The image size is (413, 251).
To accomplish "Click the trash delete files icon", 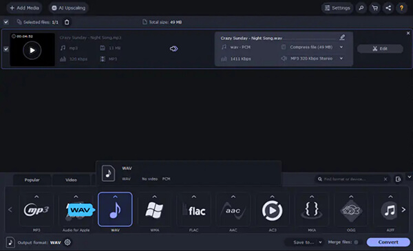I will click(x=67, y=22).
